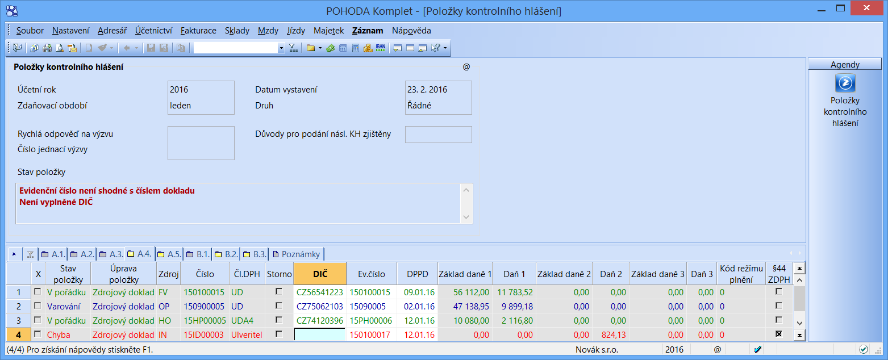The image size is (888, 360).
Task: Click the printer icon in the toolbar
Action: click(x=47, y=48)
